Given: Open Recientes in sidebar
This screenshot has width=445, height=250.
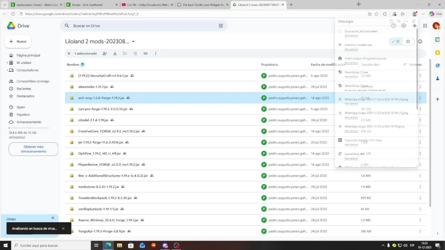Looking at the screenshot, I should pyautogui.click(x=24, y=89).
